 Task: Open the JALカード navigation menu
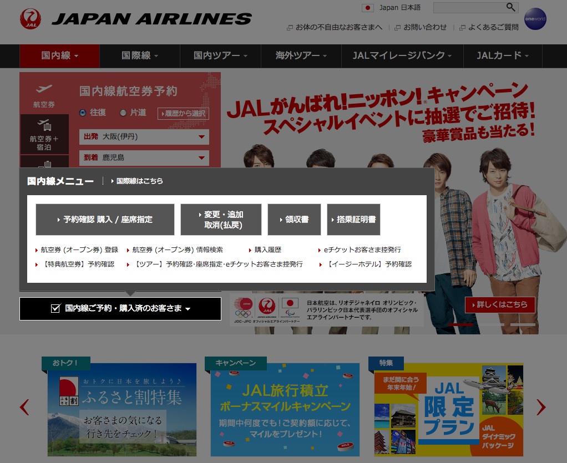click(x=503, y=55)
